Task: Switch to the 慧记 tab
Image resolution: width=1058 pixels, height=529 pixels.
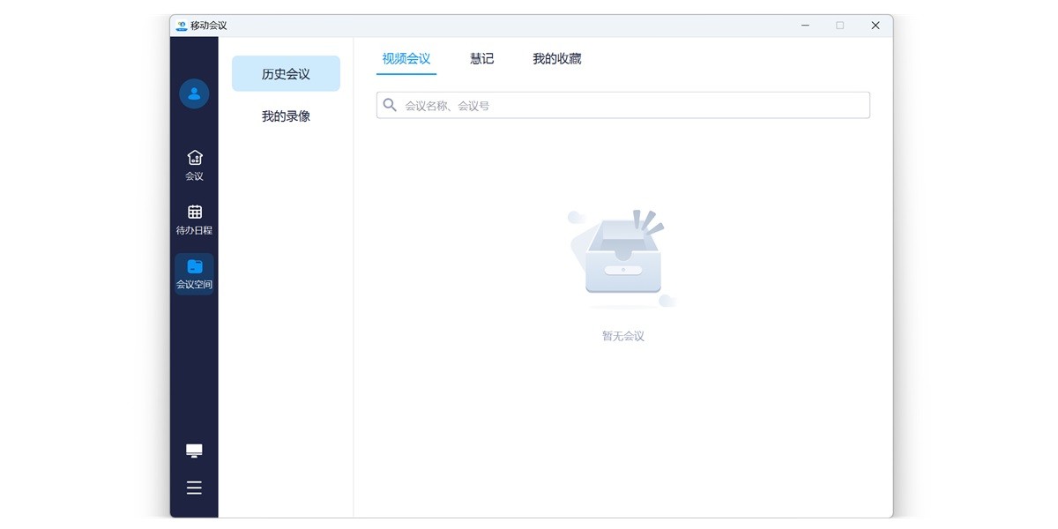Action: click(481, 59)
